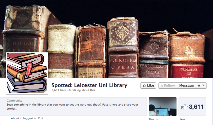Expand the dropdown arrow beside gear
The width and height of the screenshot is (213, 125).
(x=203, y=85)
